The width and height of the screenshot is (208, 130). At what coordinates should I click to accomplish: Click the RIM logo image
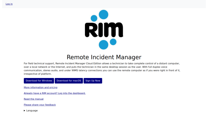(x=104, y=29)
